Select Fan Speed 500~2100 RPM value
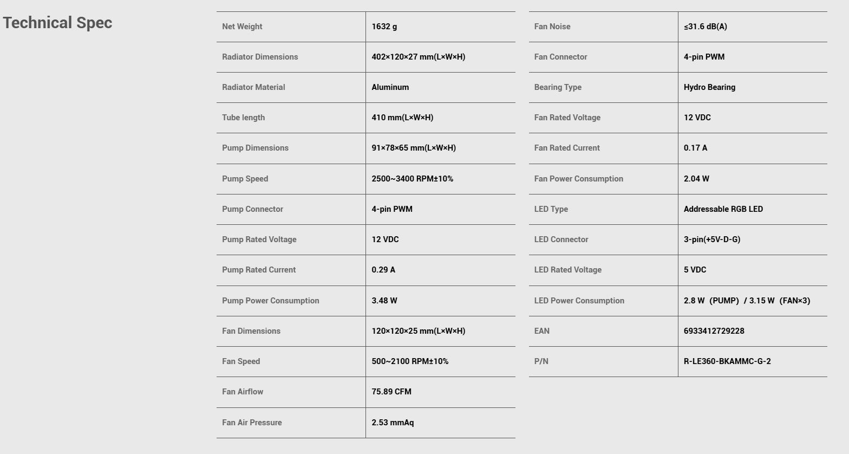The width and height of the screenshot is (849, 454). coord(410,361)
